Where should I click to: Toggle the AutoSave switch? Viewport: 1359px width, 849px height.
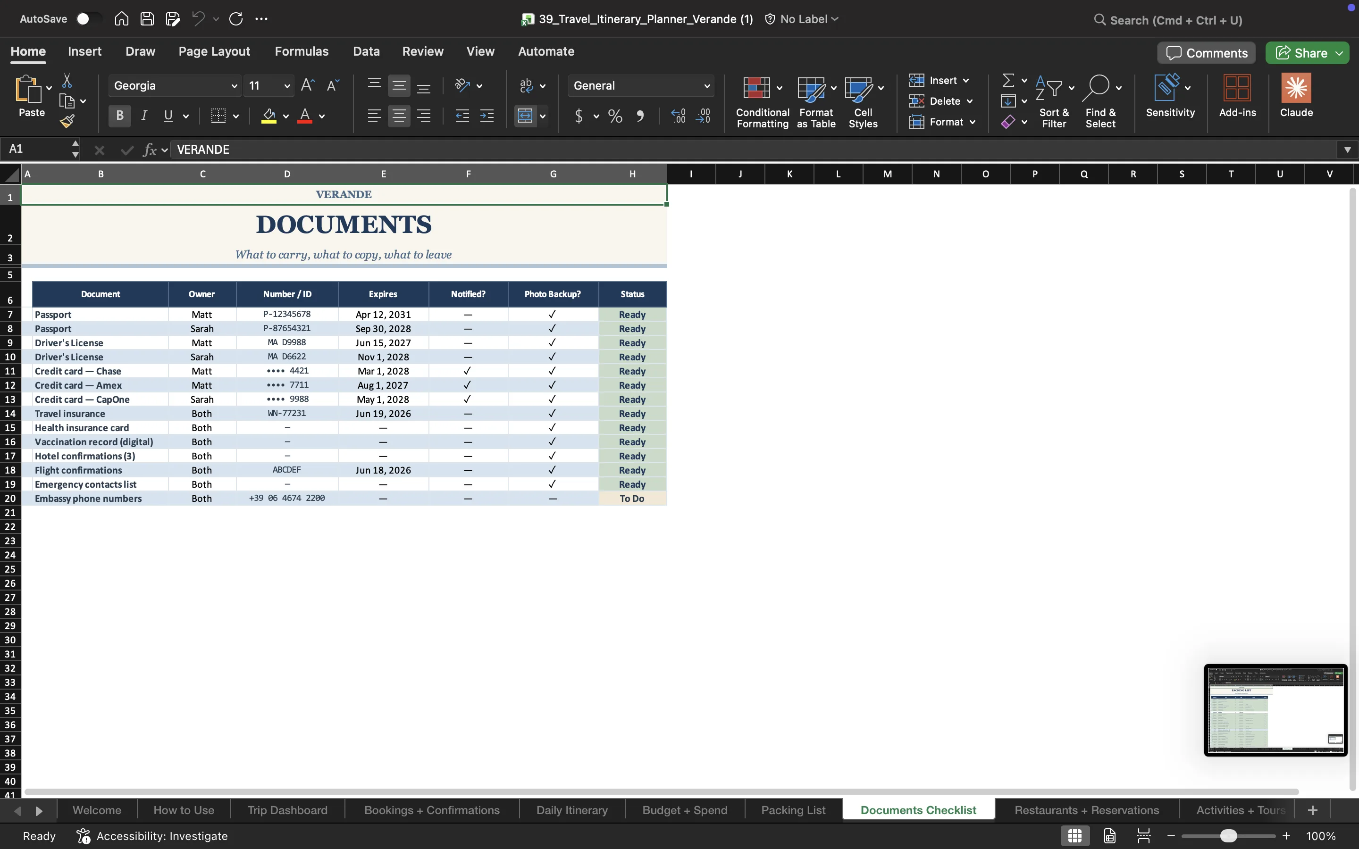pyautogui.click(x=88, y=19)
